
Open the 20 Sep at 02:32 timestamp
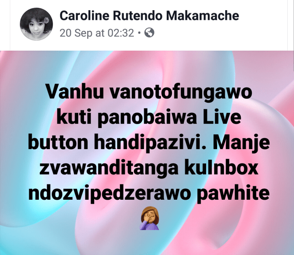pyautogui.click(x=97, y=33)
